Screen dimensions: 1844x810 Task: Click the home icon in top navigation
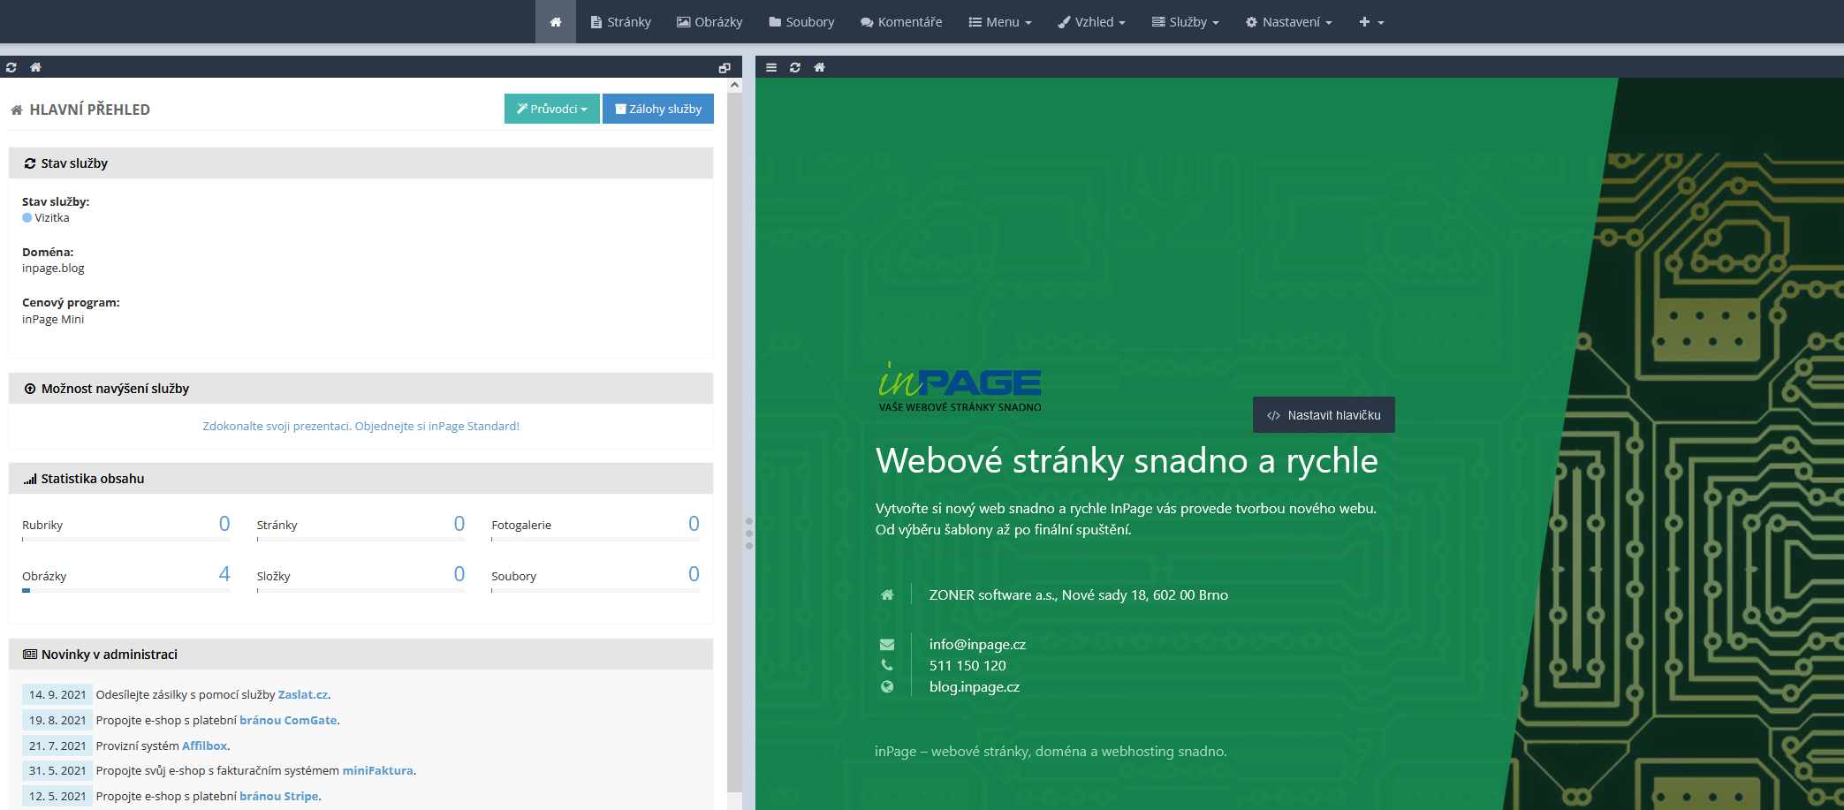555,22
